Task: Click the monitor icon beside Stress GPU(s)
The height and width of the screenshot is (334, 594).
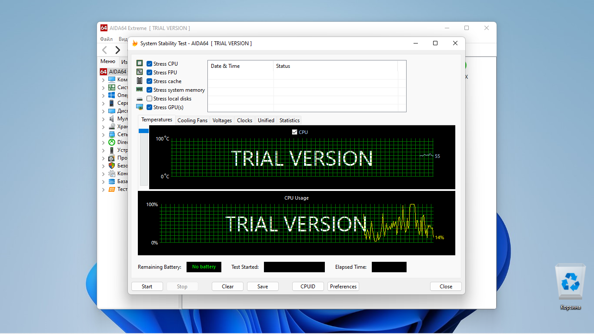Action: coord(140,107)
